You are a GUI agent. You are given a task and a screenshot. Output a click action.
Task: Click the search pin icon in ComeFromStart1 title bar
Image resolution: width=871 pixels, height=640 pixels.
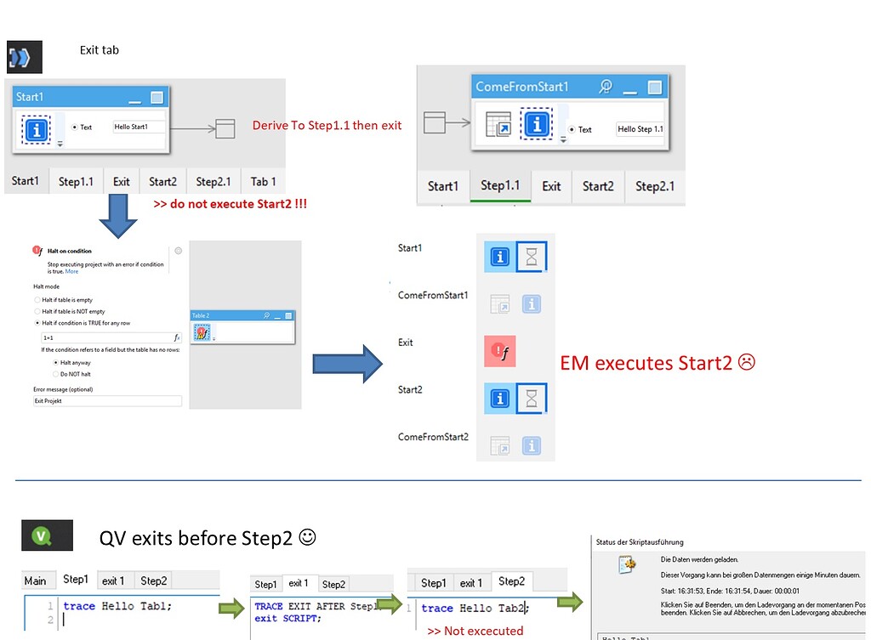pyautogui.click(x=606, y=87)
